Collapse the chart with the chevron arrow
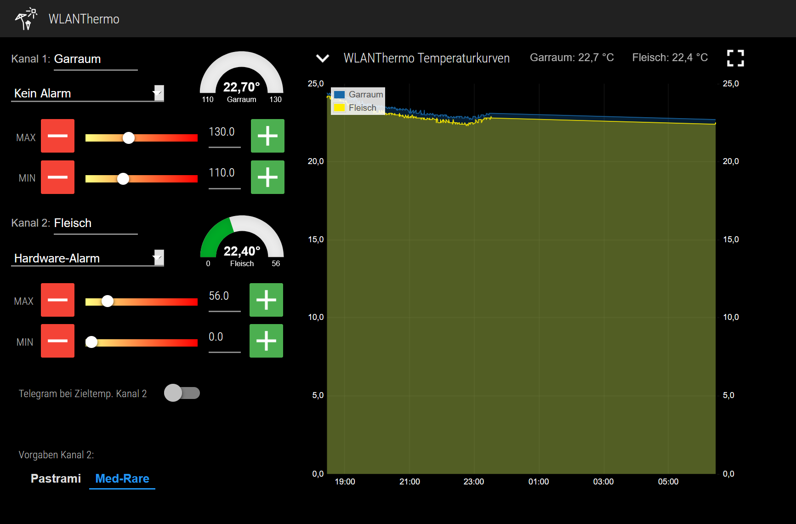The width and height of the screenshot is (796, 524). 323,58
